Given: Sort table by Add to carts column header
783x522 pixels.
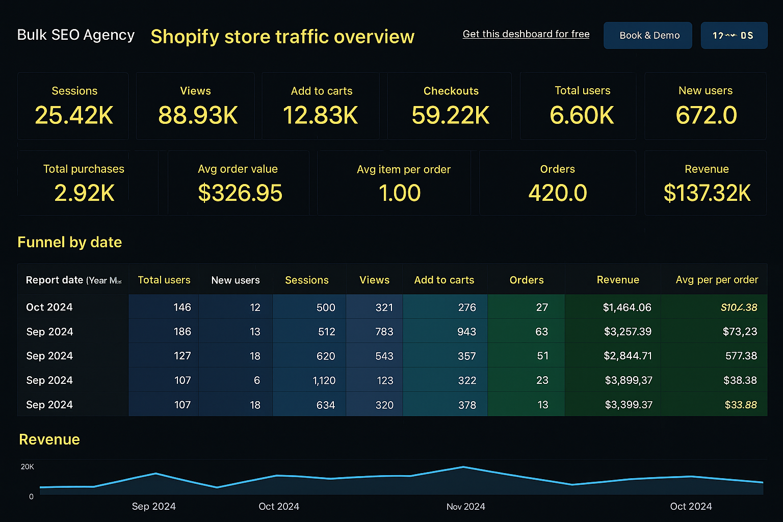Looking at the screenshot, I should click(x=444, y=280).
